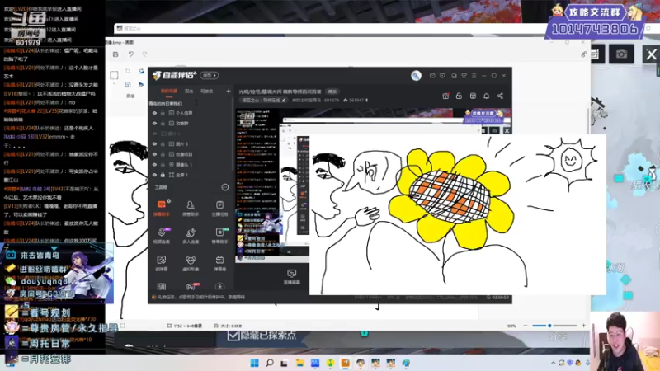This screenshot has width=660, height=371.
Task: Click the bell notification icon in the stream header
Action: [486, 96]
